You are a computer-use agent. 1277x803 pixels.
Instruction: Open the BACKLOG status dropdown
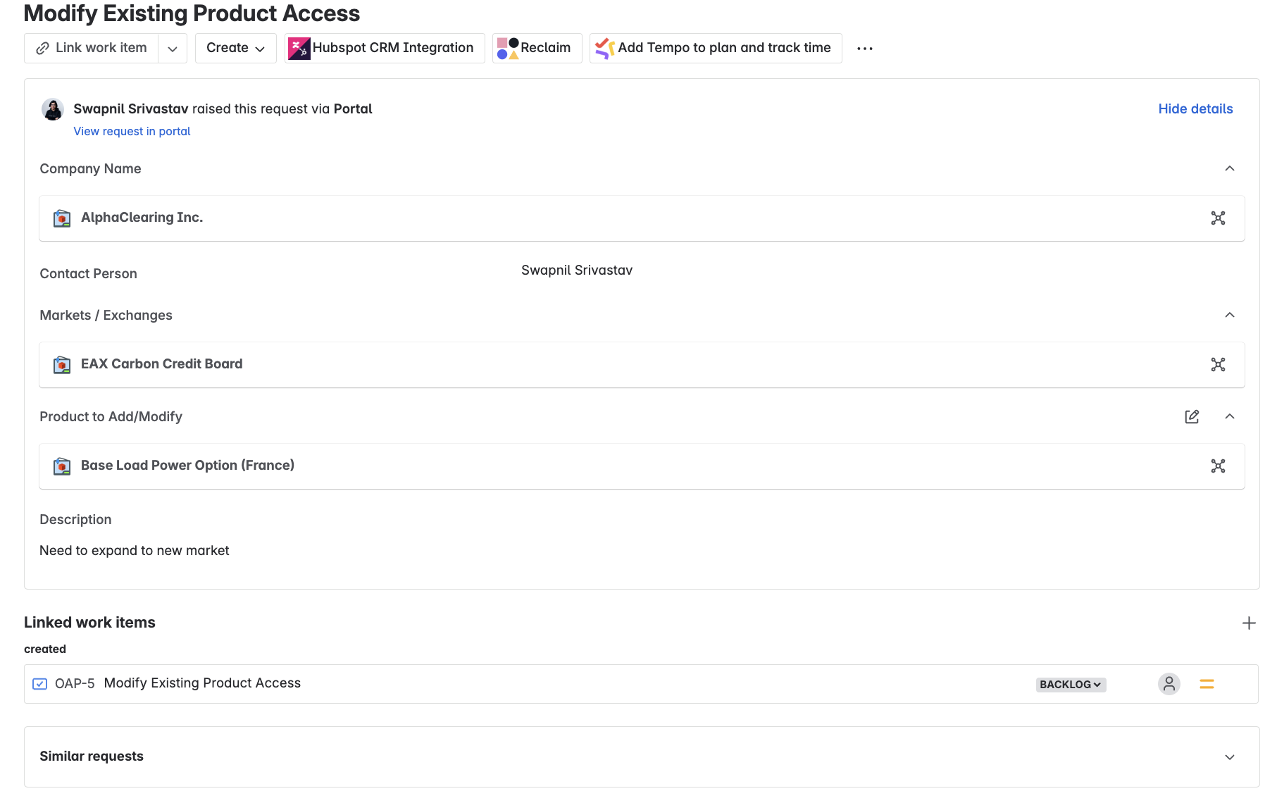pos(1071,685)
